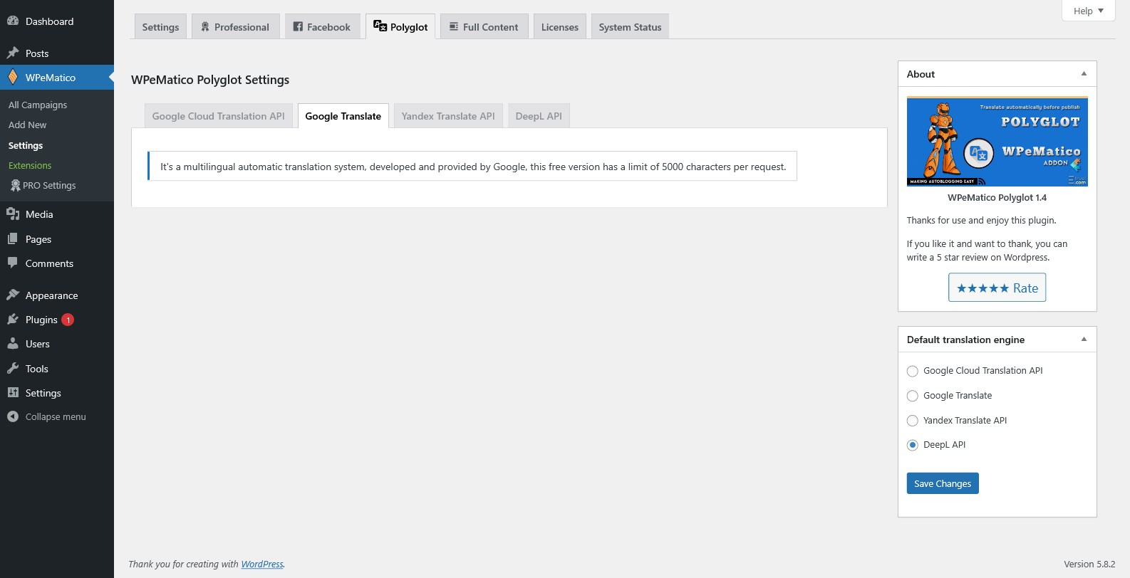This screenshot has height=578, width=1130.
Task: Click the Collapse menu arrow icon
Action: coord(13,416)
